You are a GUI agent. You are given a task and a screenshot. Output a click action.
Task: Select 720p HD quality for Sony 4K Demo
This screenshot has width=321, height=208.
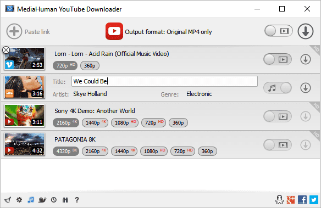(153, 122)
